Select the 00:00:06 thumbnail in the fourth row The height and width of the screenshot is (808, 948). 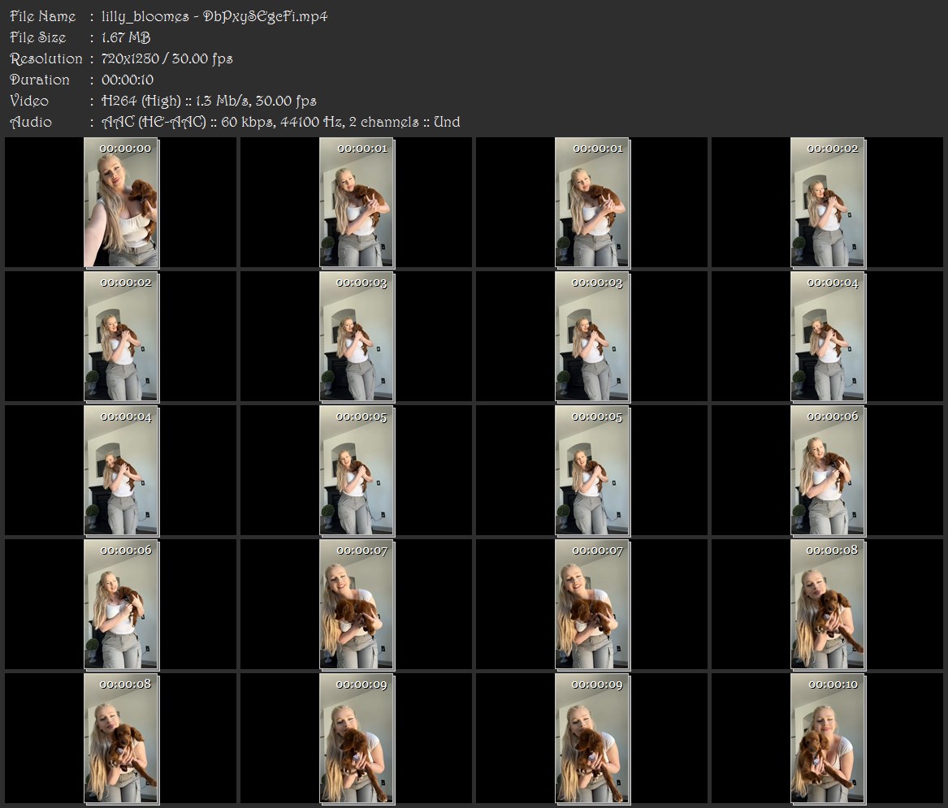121,604
